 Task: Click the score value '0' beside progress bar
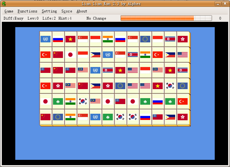coord(220,18)
